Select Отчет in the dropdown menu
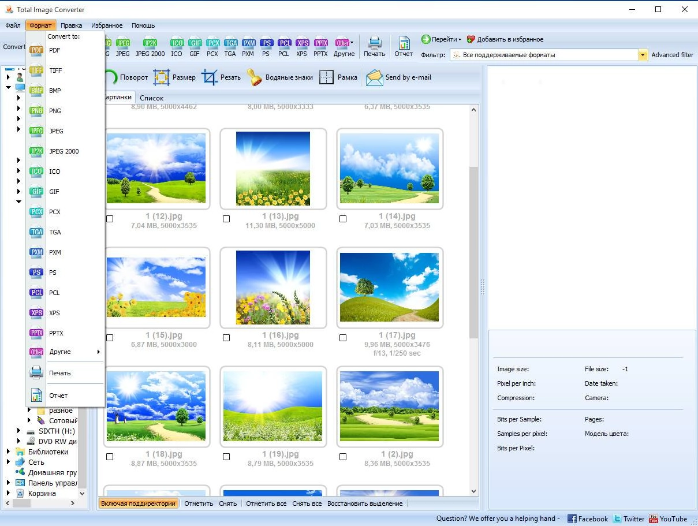This screenshot has height=526, width=698. (65, 396)
